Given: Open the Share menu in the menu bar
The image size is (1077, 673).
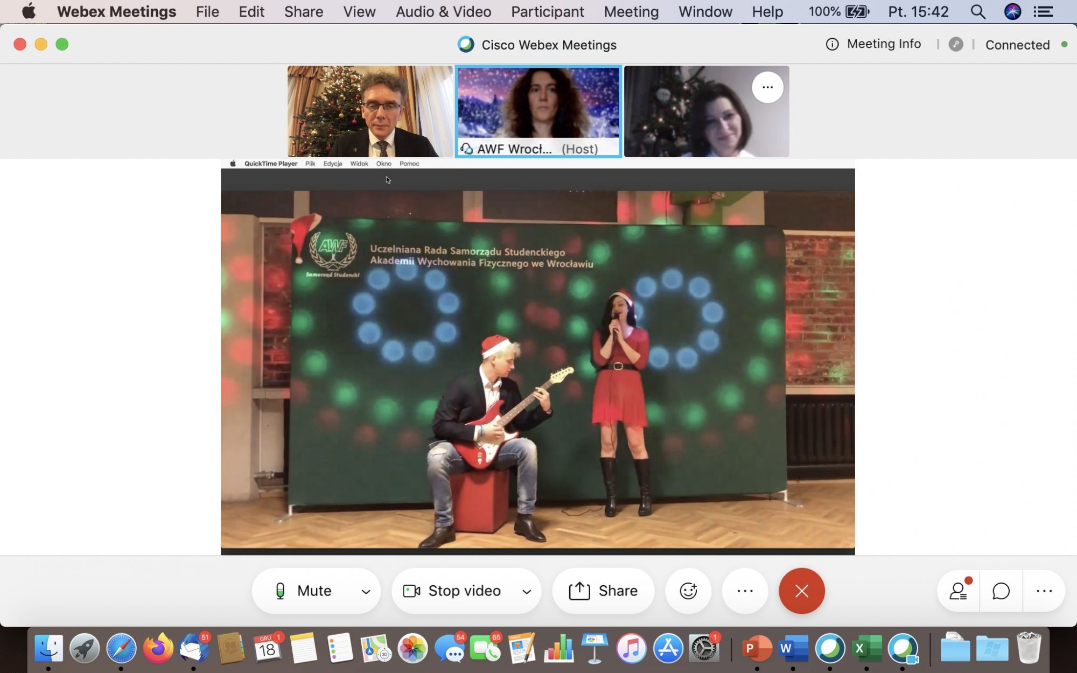Looking at the screenshot, I should point(304,11).
